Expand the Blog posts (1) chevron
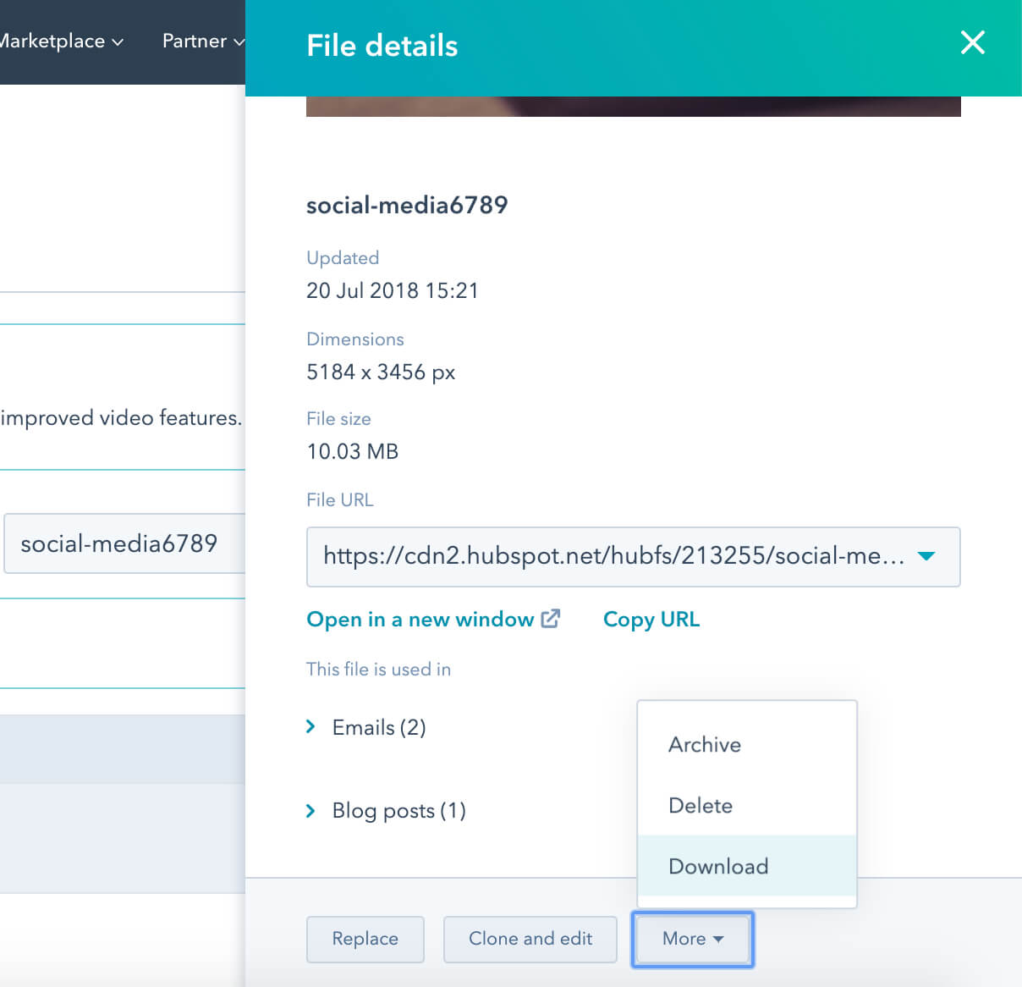This screenshot has height=987, width=1022. coord(310,811)
